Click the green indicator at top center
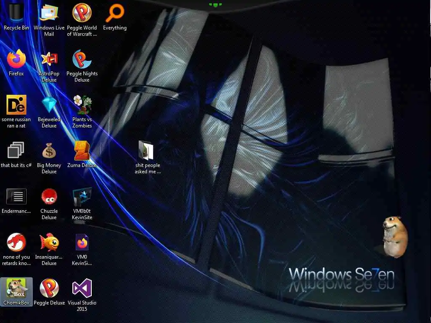The image size is (431, 323). pos(215,5)
